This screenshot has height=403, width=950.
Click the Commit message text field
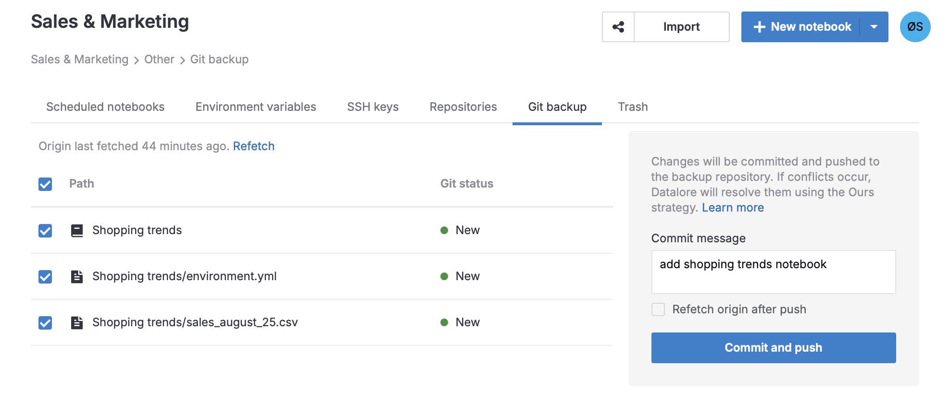[773, 272]
